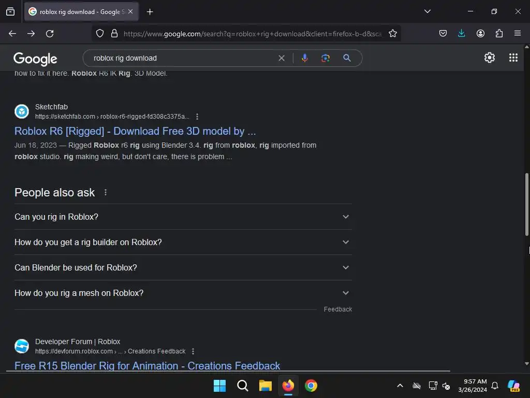Click the Feedback link

click(337, 309)
